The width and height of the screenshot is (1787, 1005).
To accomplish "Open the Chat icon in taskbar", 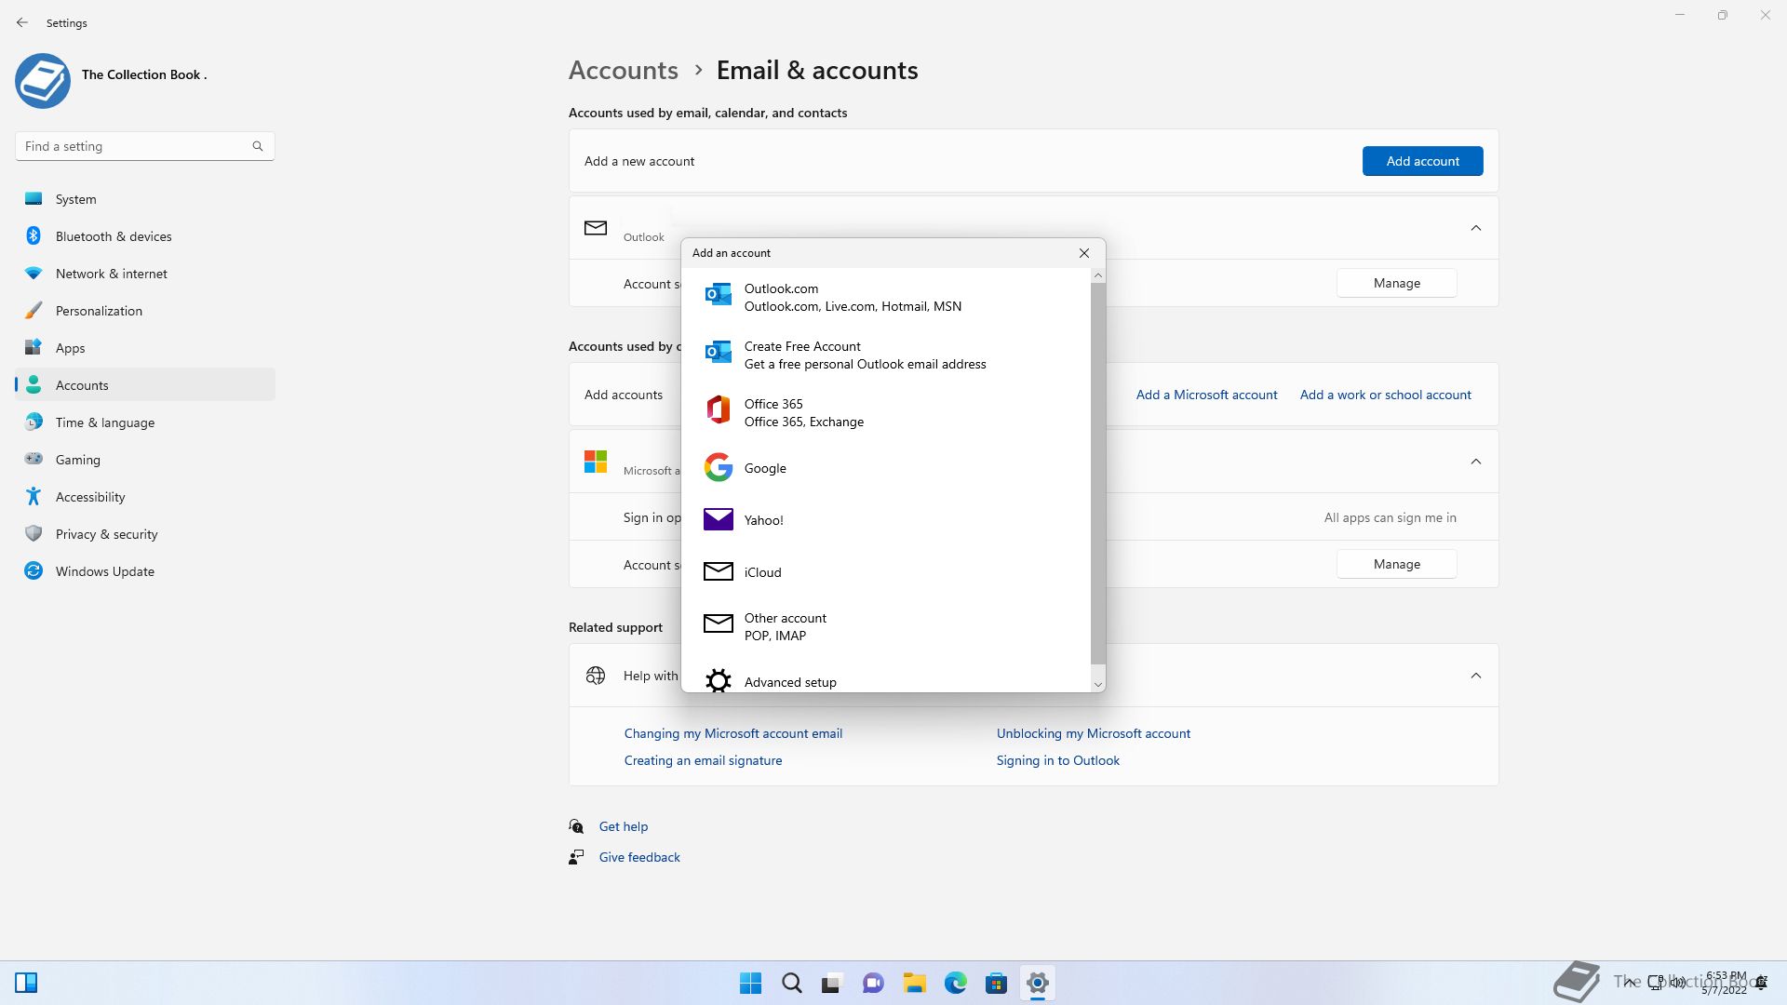I will [873, 983].
